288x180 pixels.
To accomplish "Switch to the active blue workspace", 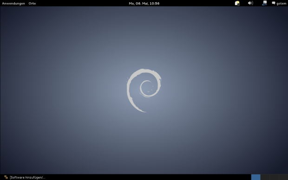I will click(x=255, y=177).
